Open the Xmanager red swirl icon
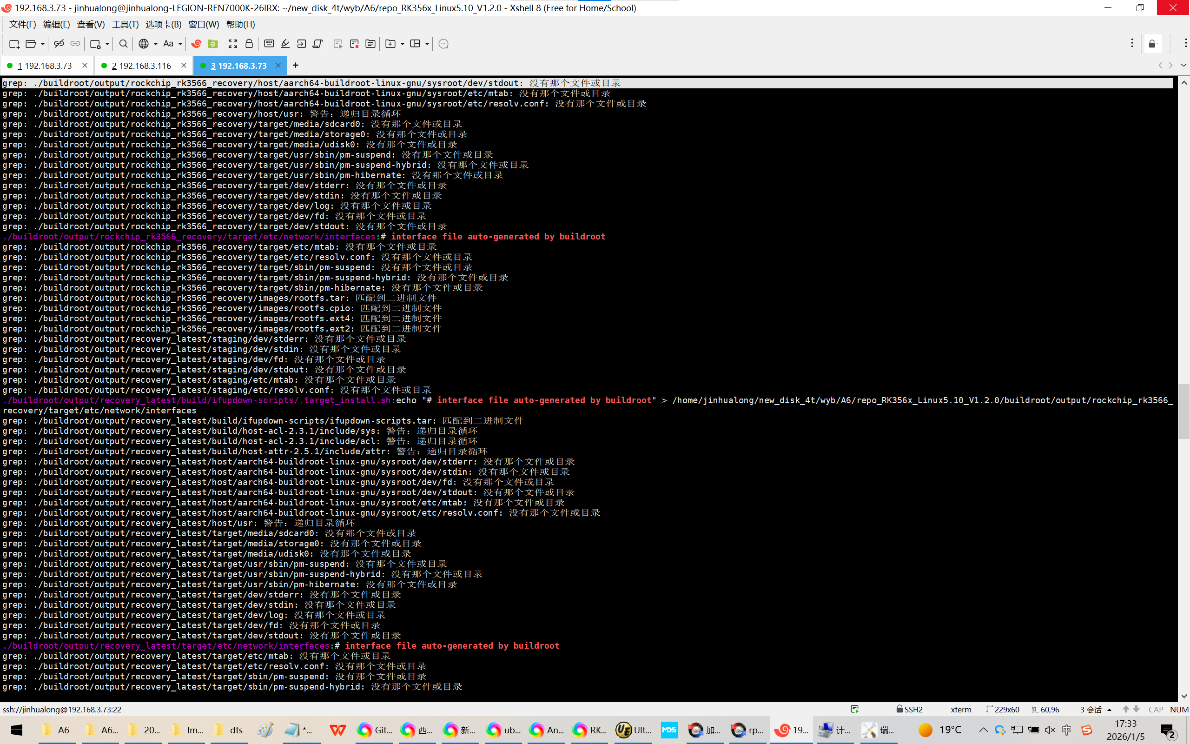The height and width of the screenshot is (744, 1190). (x=196, y=44)
